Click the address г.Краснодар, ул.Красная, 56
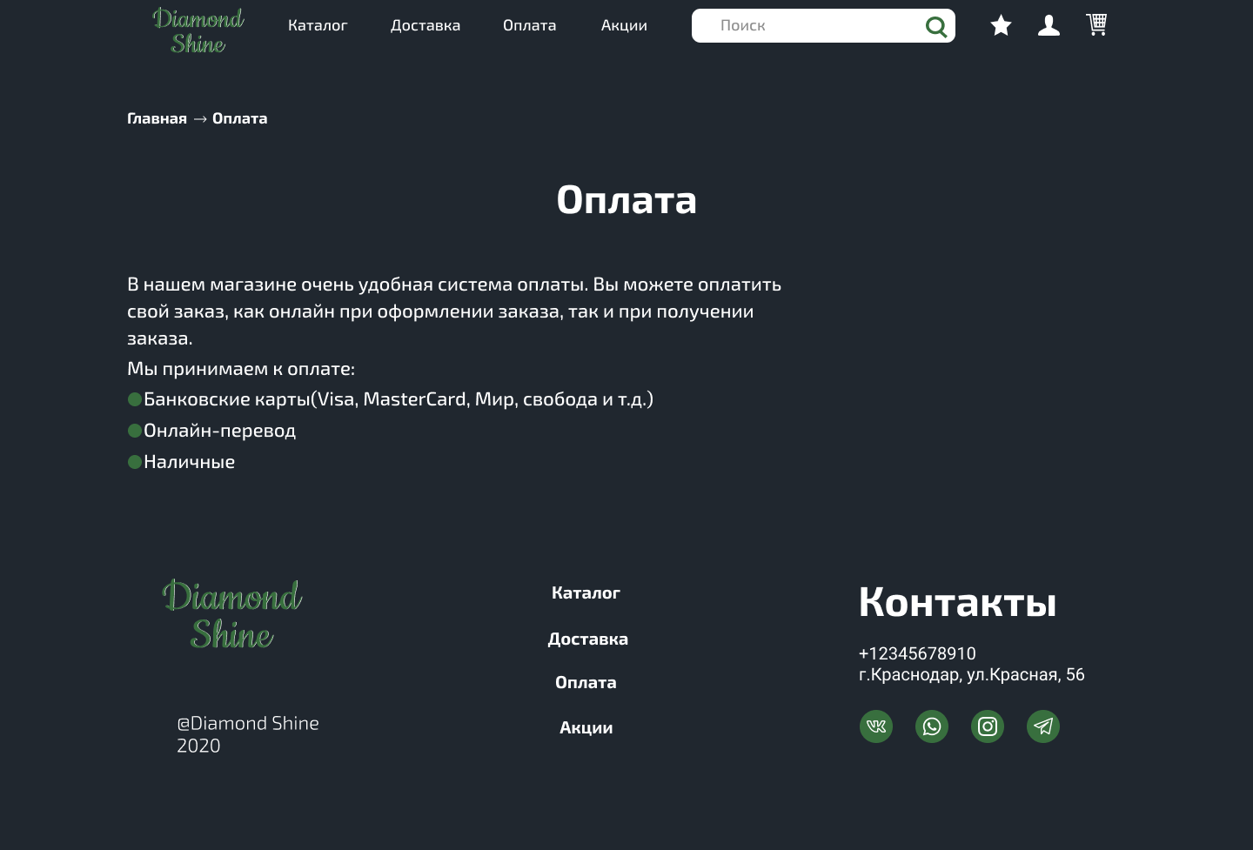The image size is (1253, 850). tap(972, 674)
